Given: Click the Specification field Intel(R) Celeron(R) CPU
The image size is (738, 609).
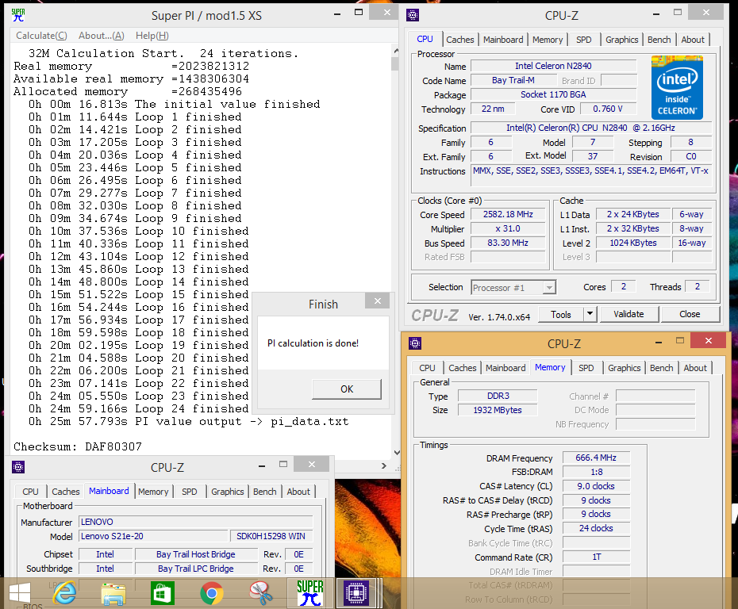Looking at the screenshot, I should click(591, 128).
